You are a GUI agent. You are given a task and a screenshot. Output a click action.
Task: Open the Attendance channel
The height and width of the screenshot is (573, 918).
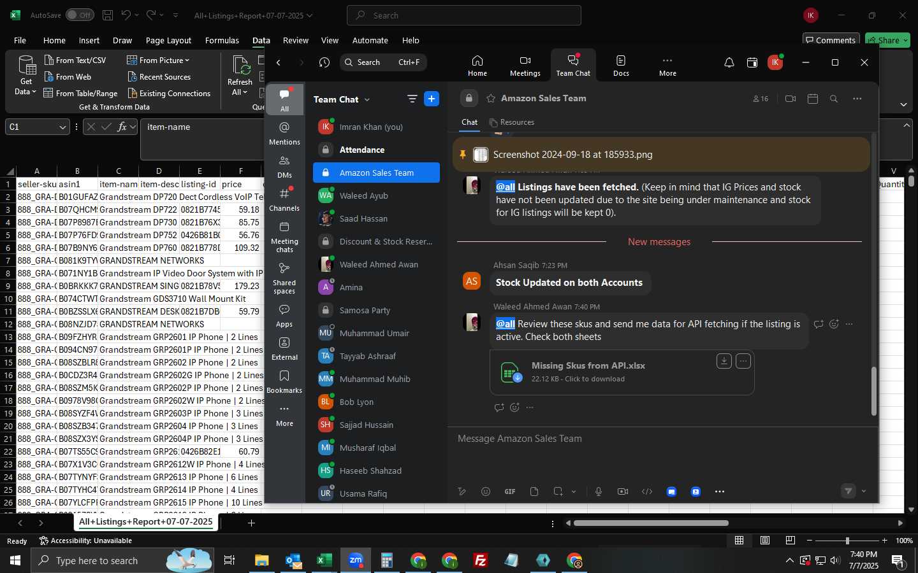click(376, 150)
